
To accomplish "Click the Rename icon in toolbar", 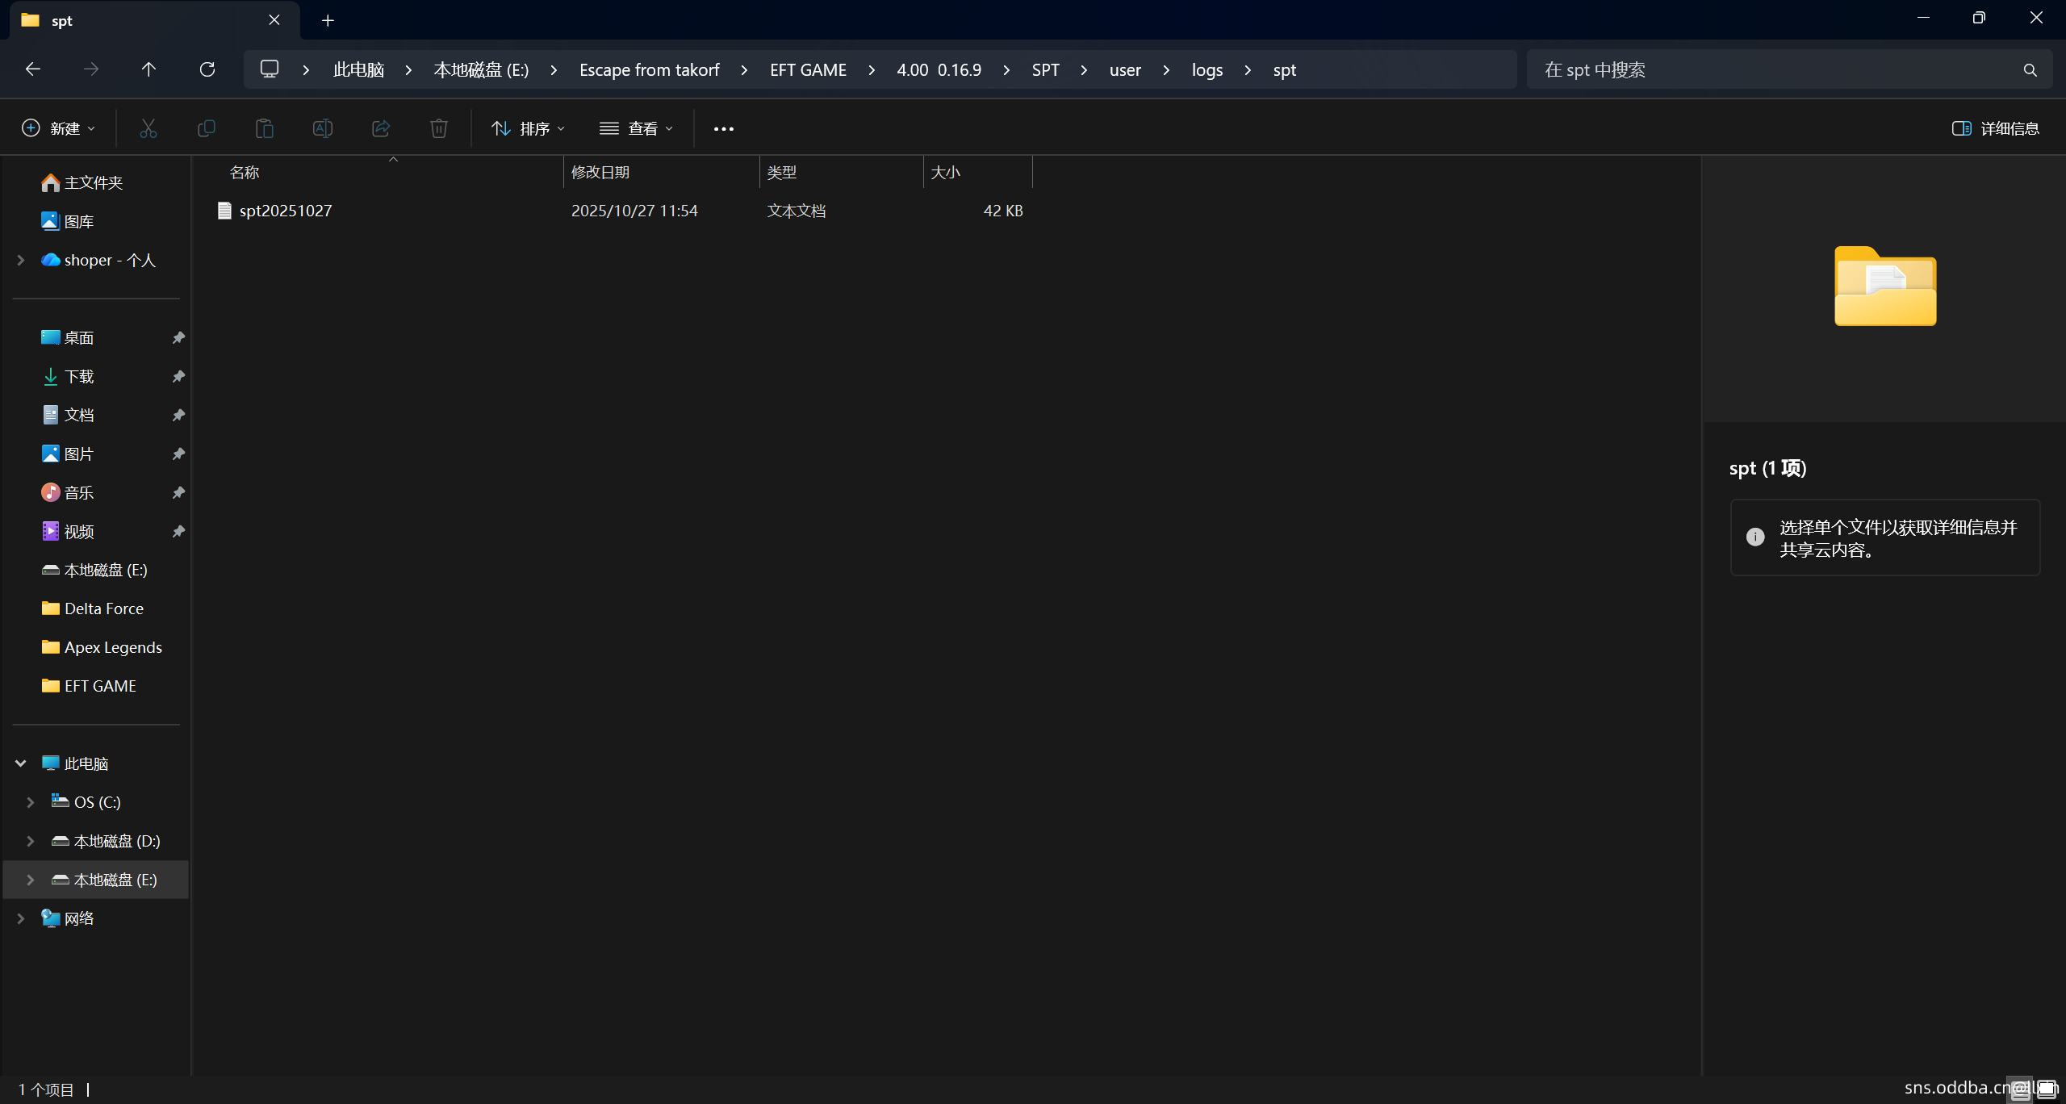I will tap(323, 128).
